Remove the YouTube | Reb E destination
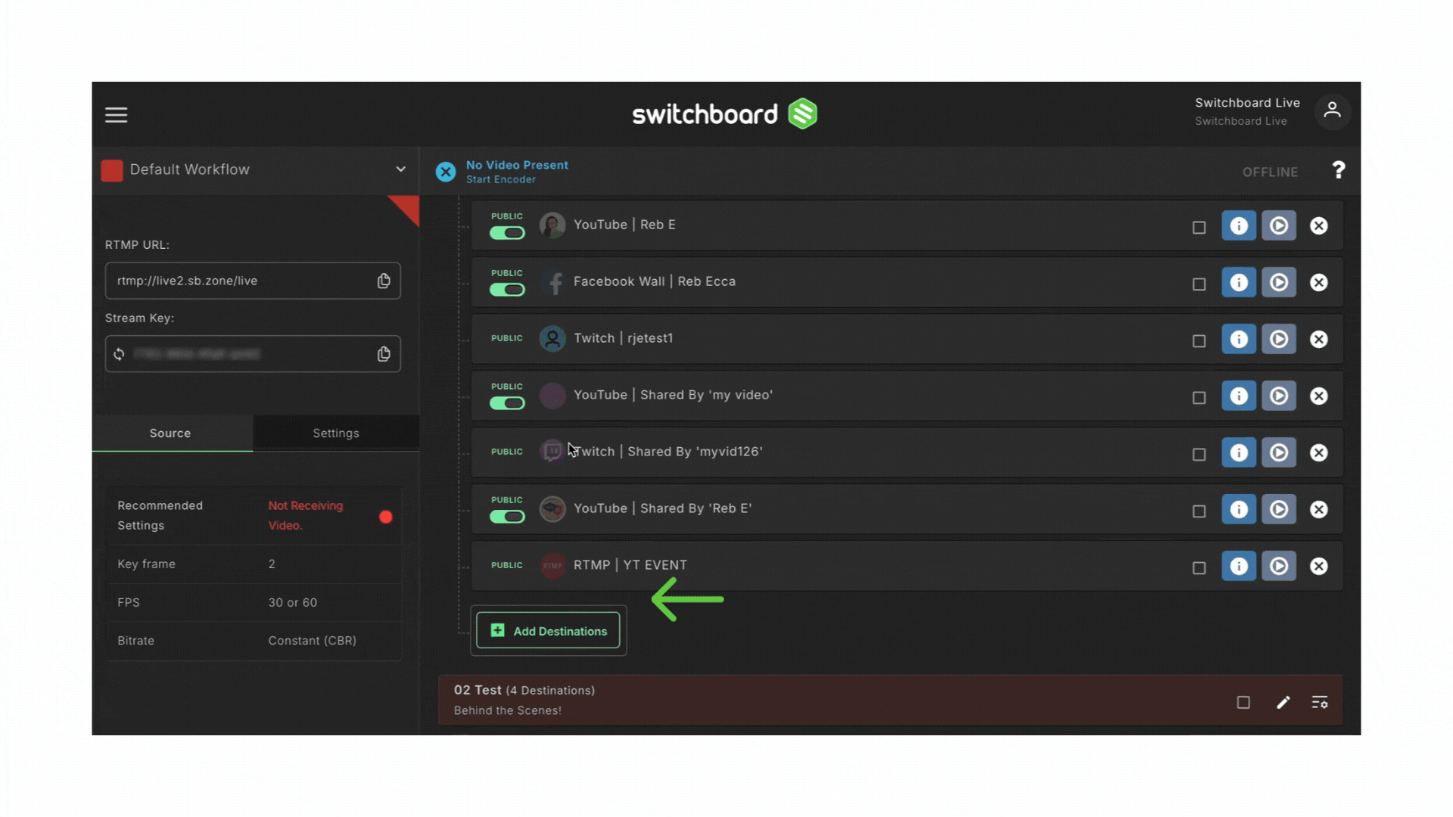 click(1319, 225)
